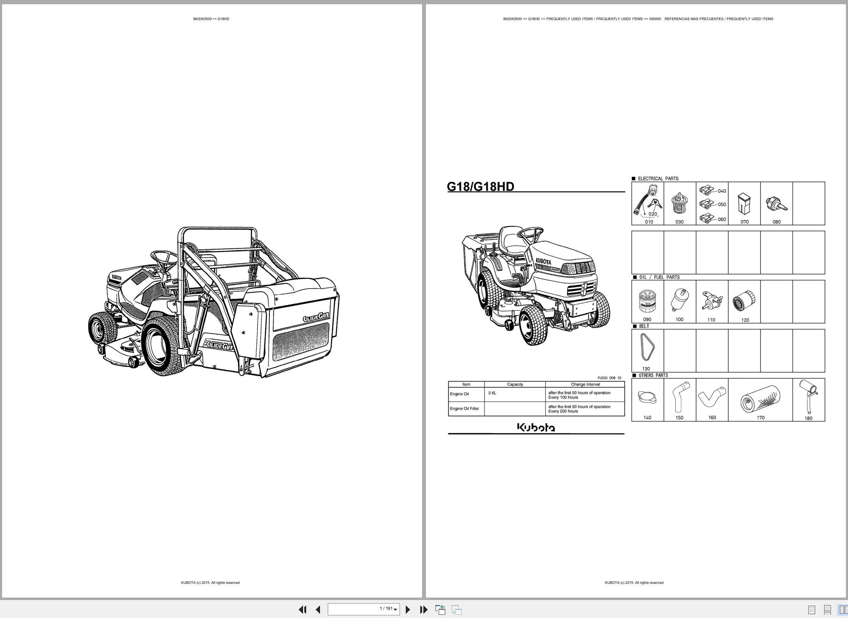Select fuel filter part 100
This screenshot has width=848, height=618.
680,302
